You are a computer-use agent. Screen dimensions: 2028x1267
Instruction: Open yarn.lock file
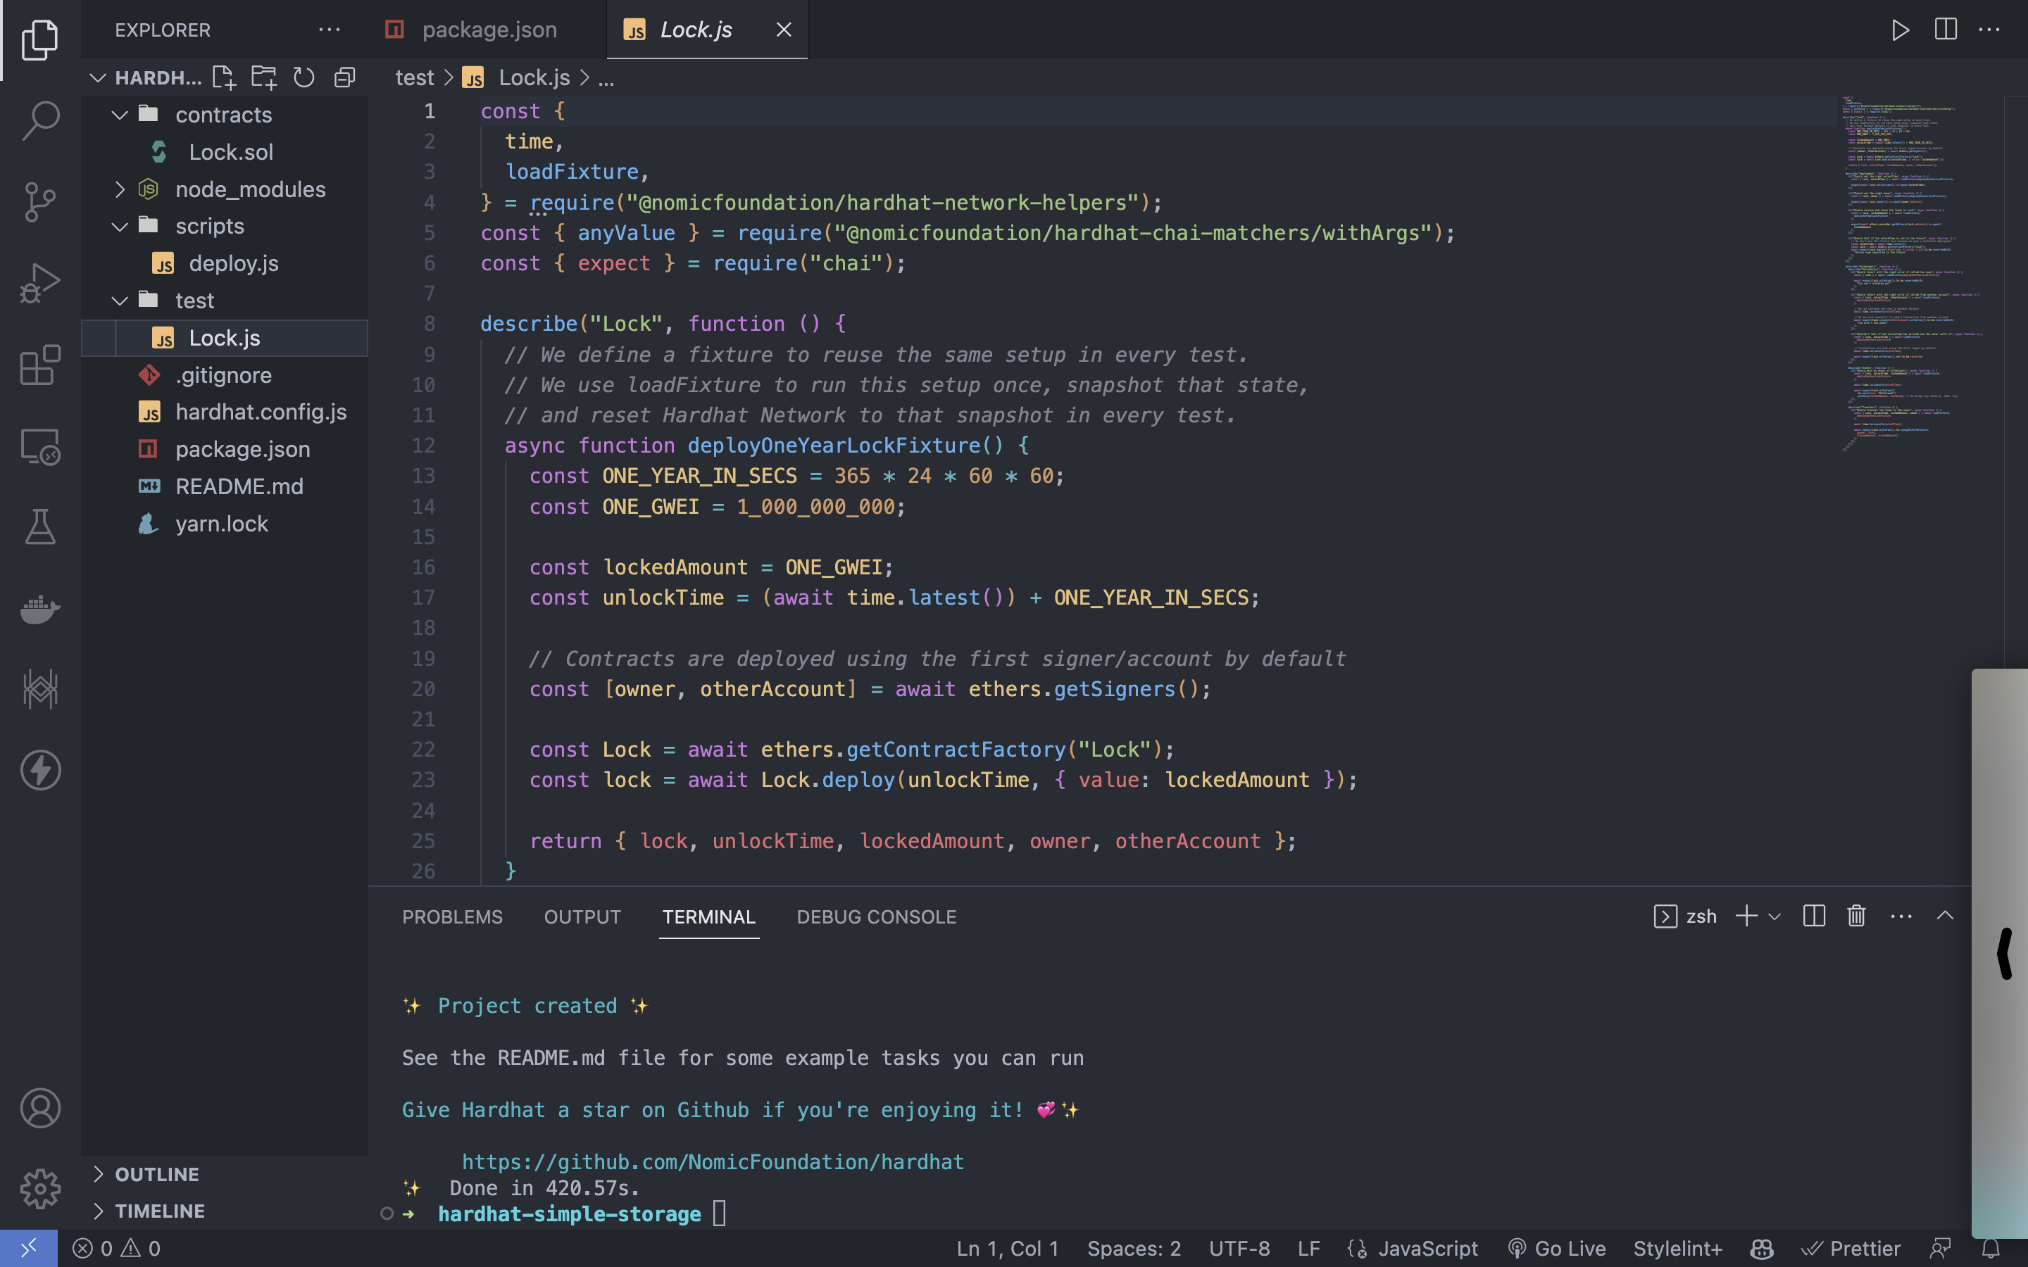(225, 524)
